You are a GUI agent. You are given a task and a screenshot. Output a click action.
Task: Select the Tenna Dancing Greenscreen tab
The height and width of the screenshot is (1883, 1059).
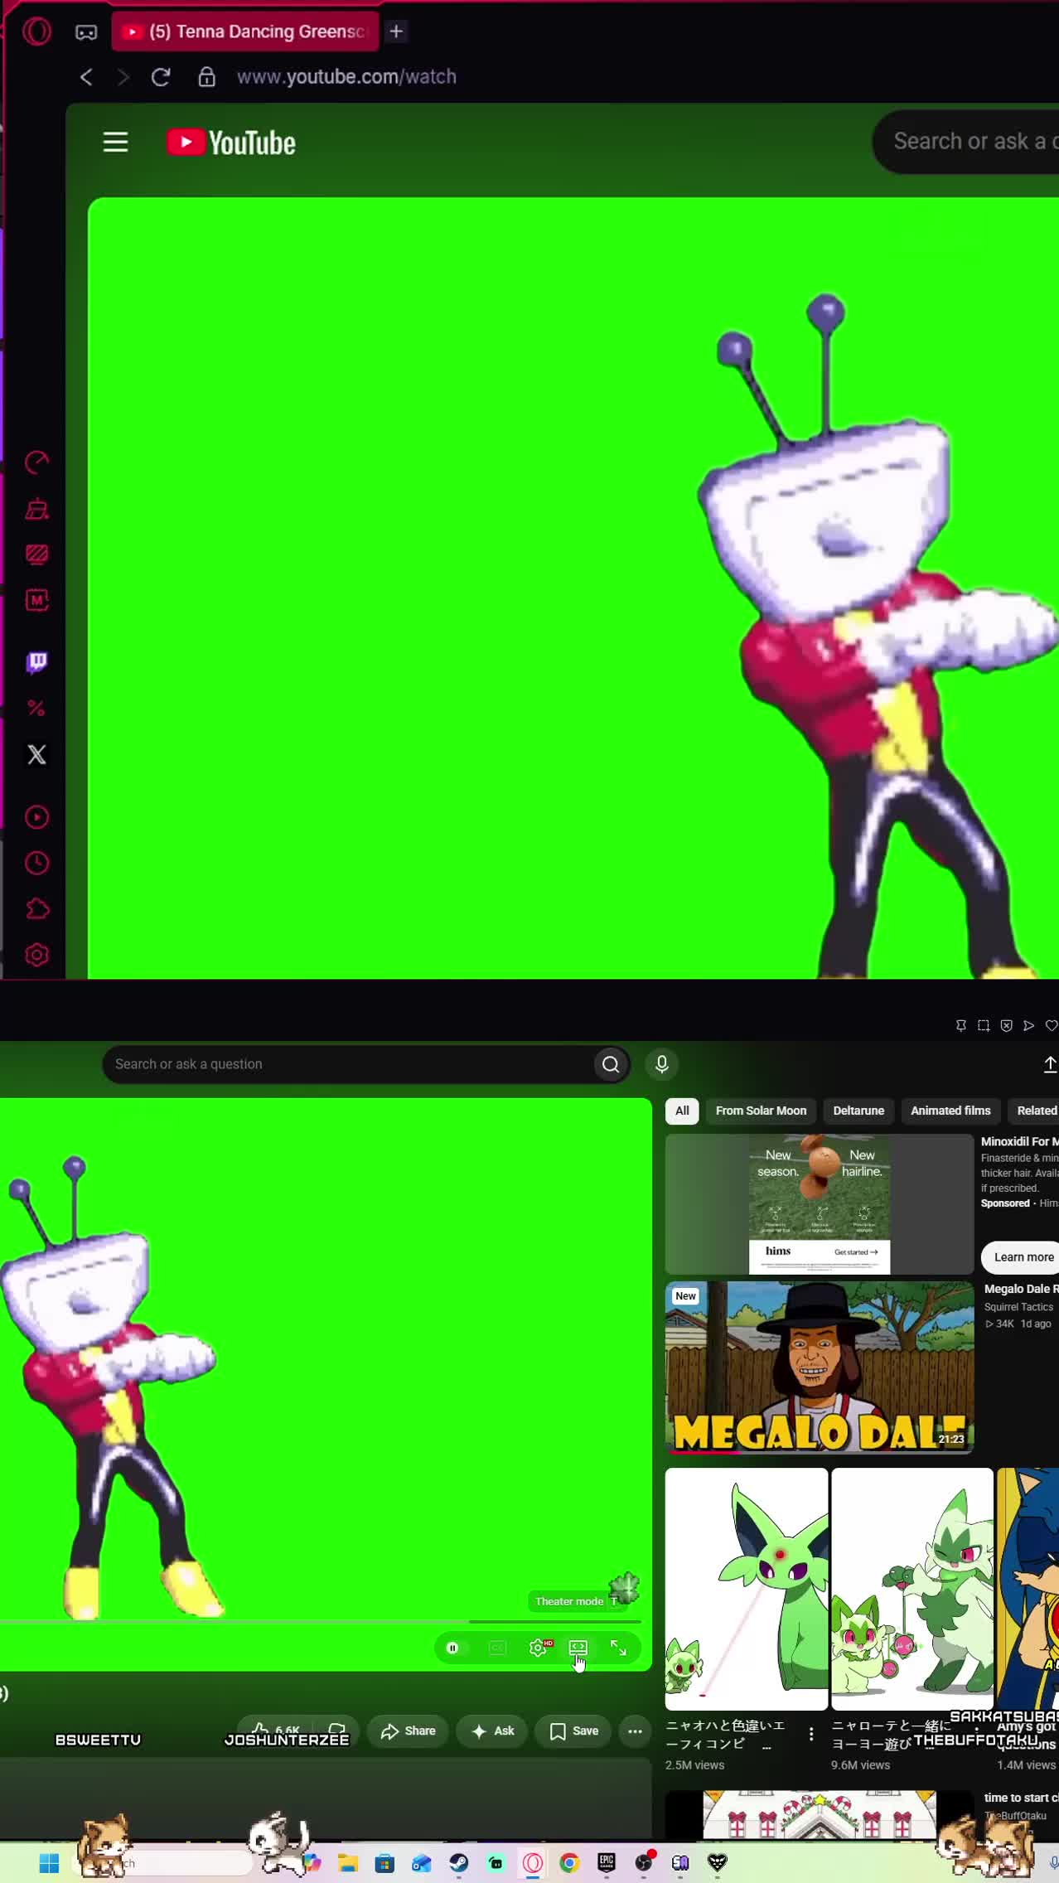pyautogui.click(x=245, y=31)
